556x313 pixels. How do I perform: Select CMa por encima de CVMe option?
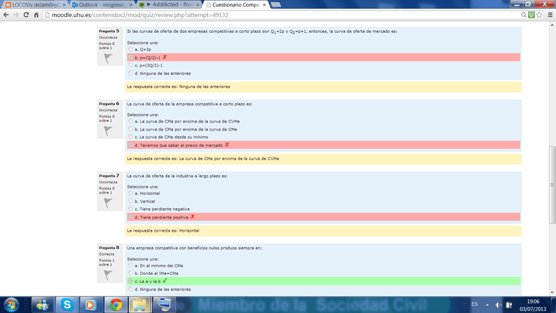pos(130,121)
